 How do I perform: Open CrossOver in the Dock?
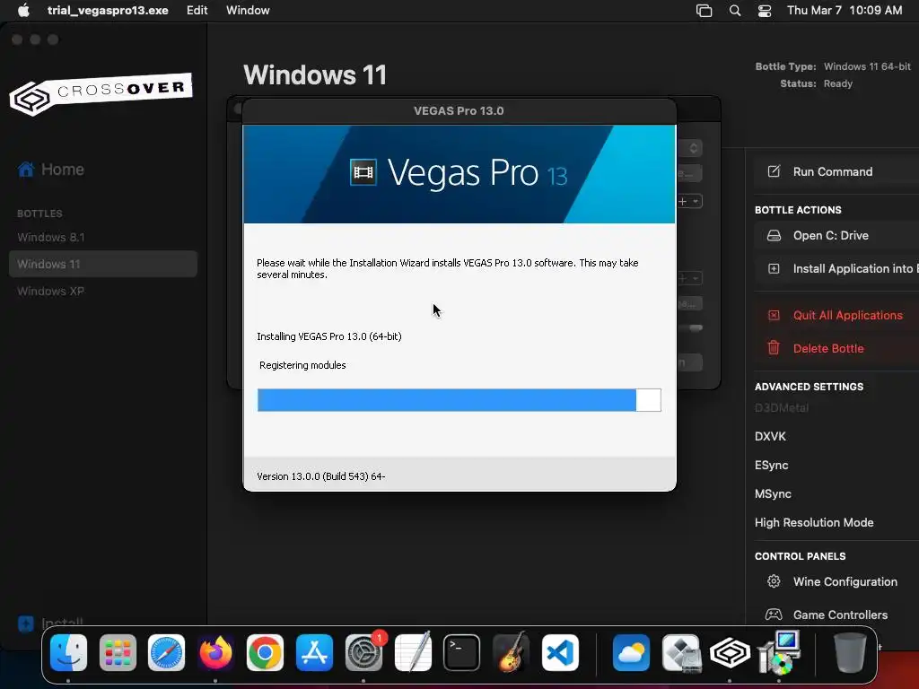(x=730, y=652)
